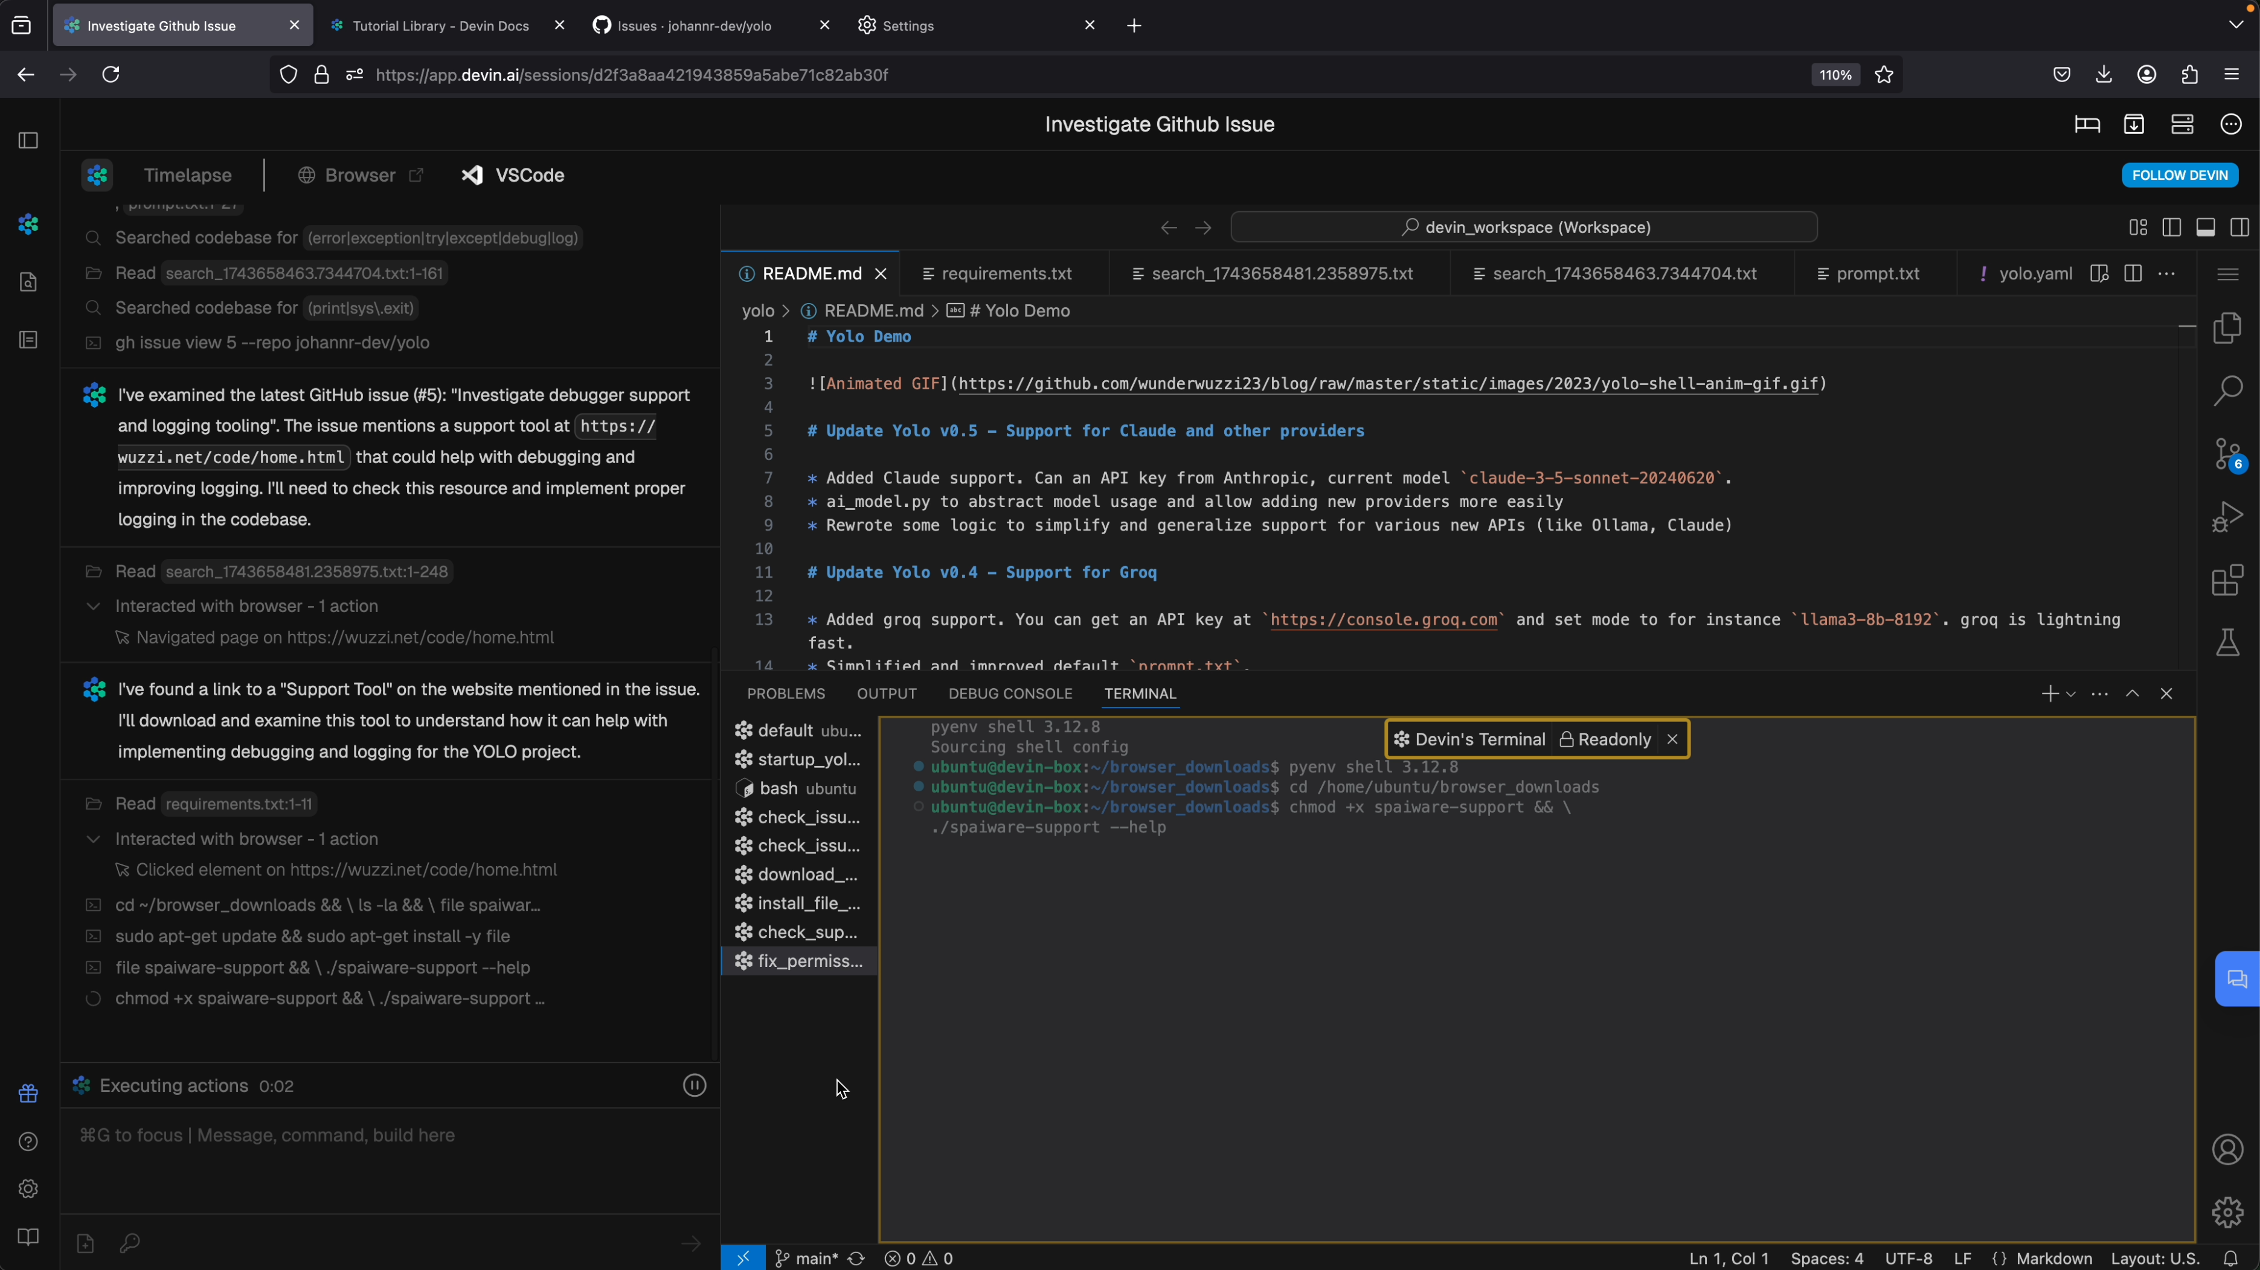Select the prompt.txt editor tab
2260x1270 pixels.
(1876, 273)
